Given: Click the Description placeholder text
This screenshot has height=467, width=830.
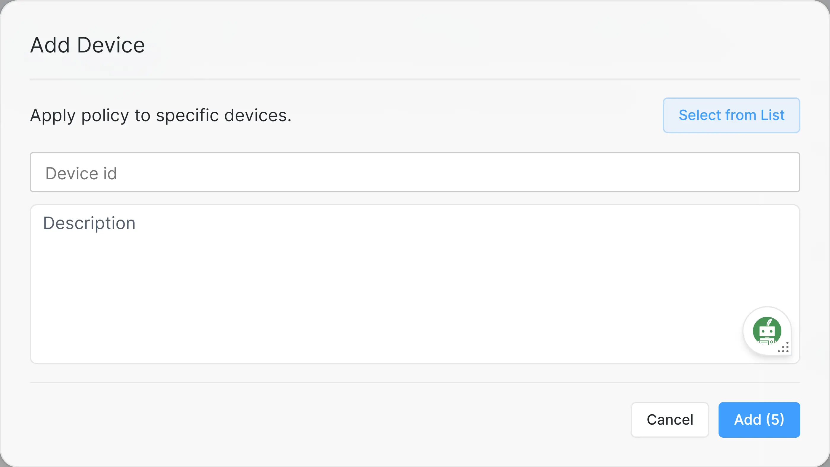Looking at the screenshot, I should [x=89, y=223].
